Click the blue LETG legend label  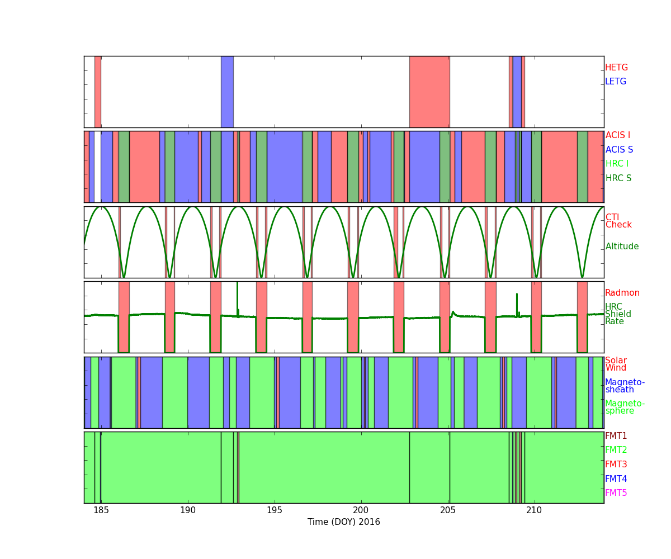coord(615,82)
